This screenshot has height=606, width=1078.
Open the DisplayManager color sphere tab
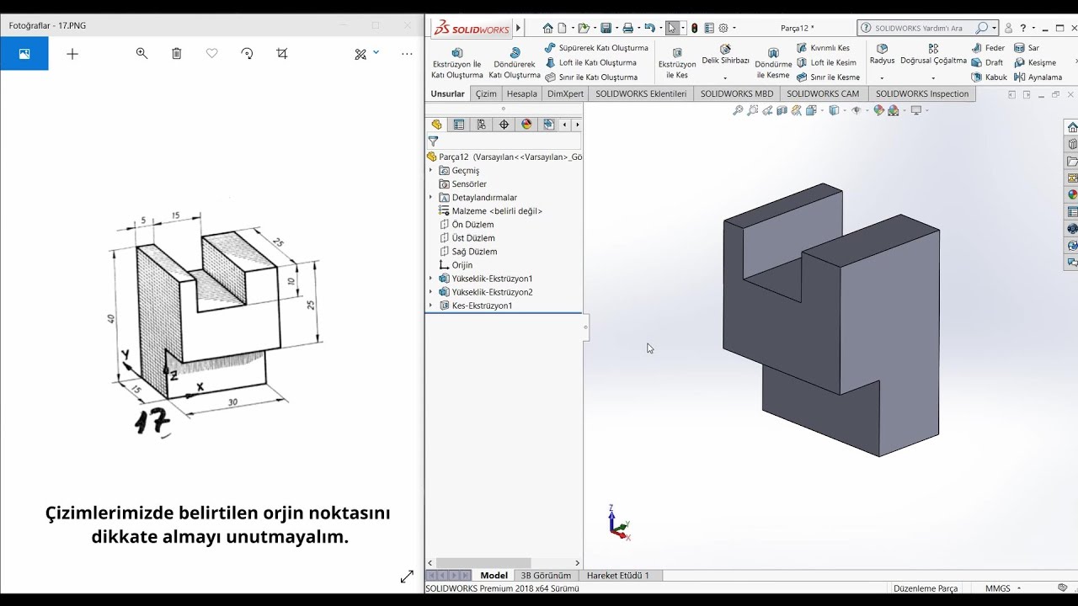click(526, 125)
